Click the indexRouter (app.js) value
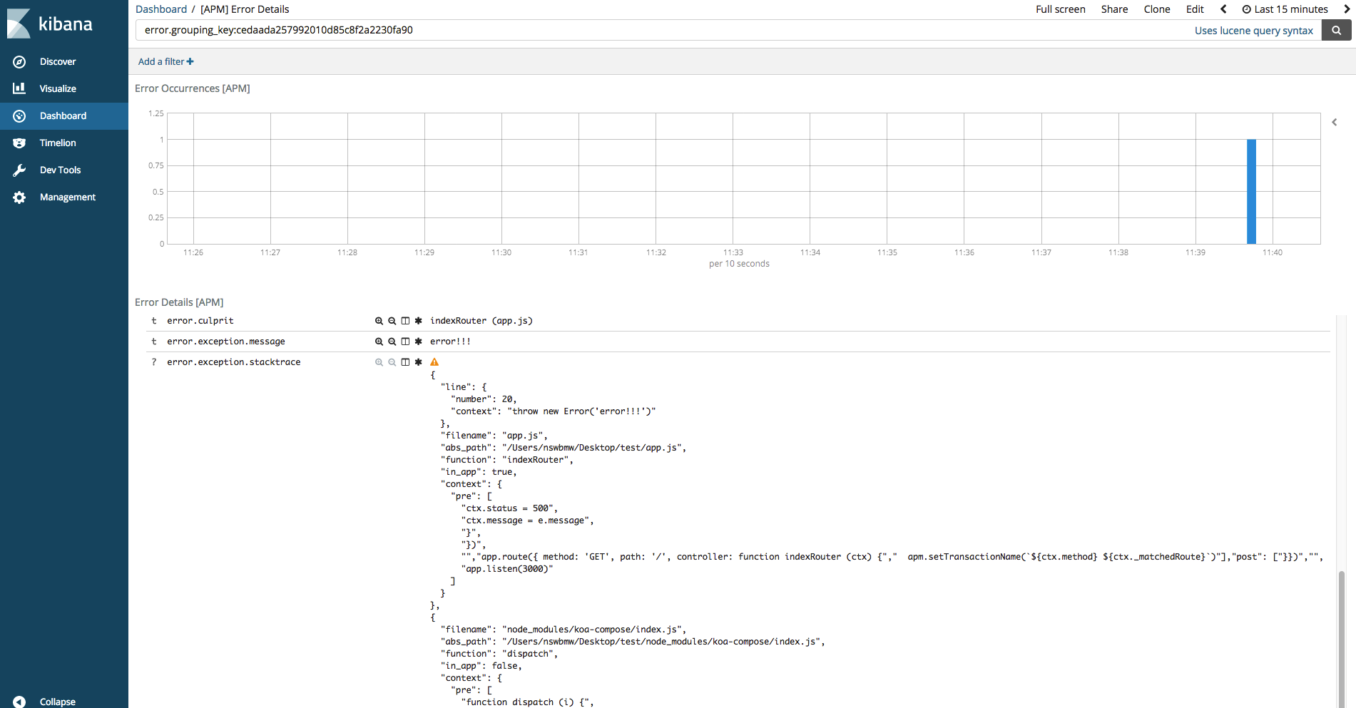 point(481,321)
